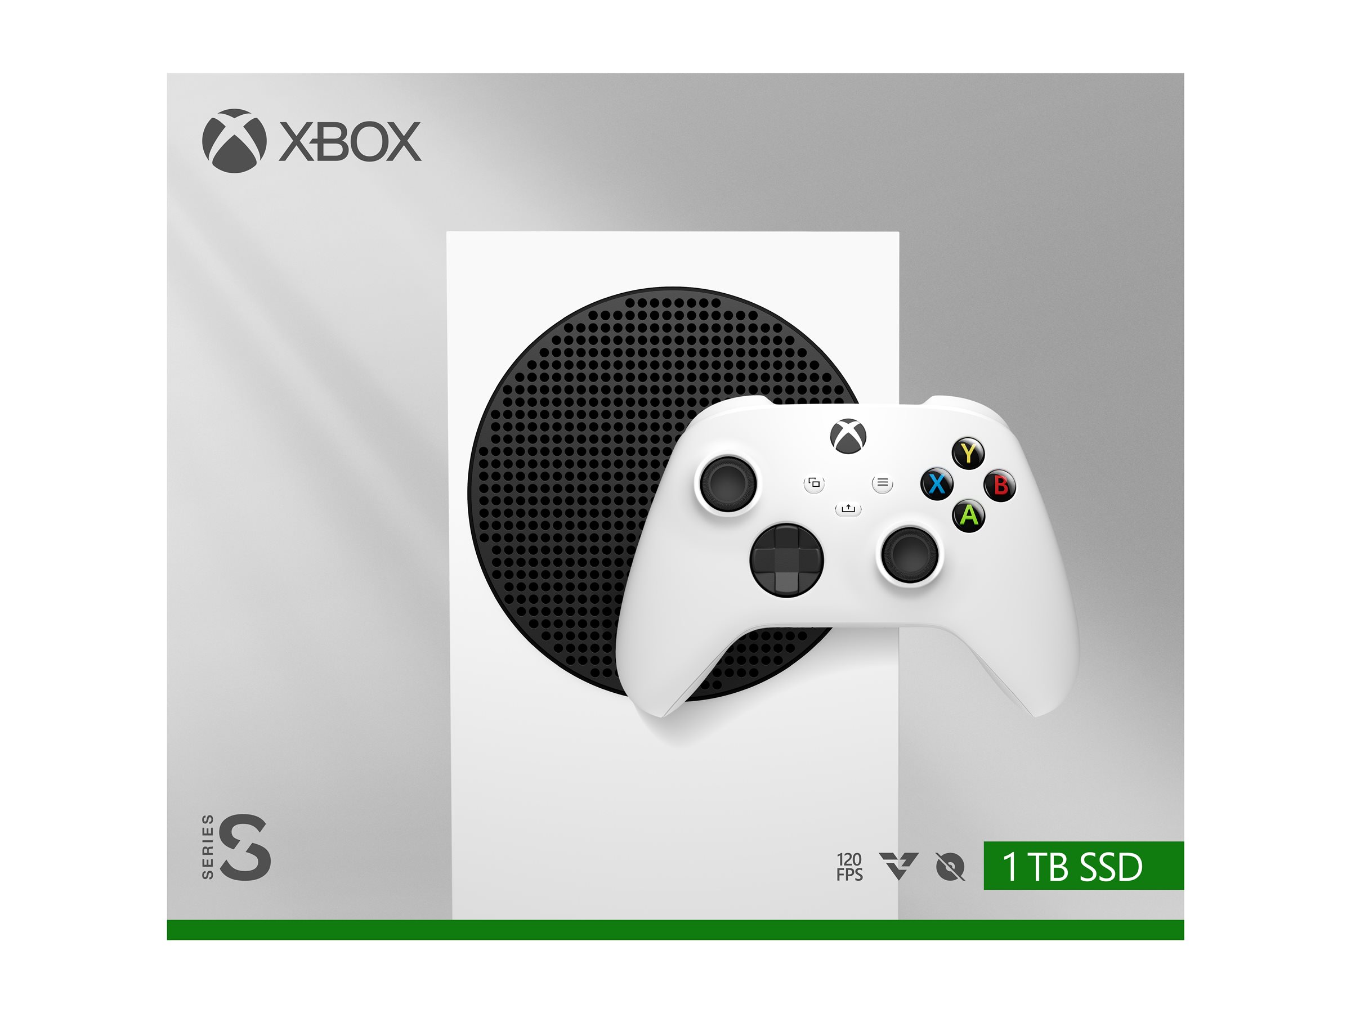Click the green A button on controller
The width and height of the screenshot is (1351, 1013).
point(969,516)
